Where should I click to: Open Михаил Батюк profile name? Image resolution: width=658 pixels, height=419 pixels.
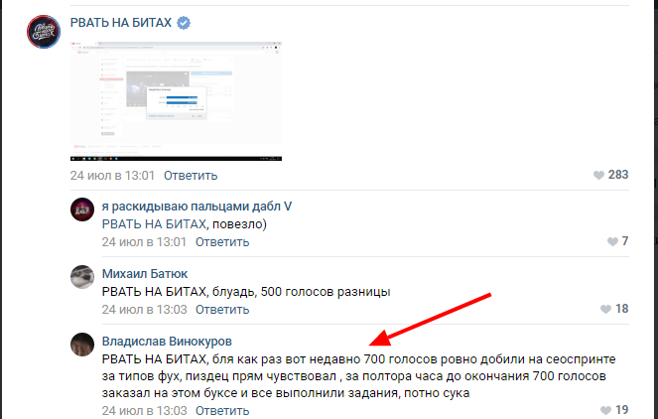click(x=145, y=274)
